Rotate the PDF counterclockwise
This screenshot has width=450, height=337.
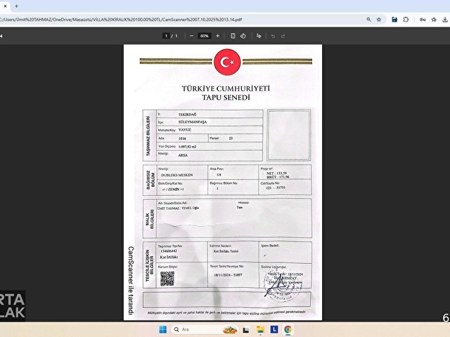pos(243,36)
